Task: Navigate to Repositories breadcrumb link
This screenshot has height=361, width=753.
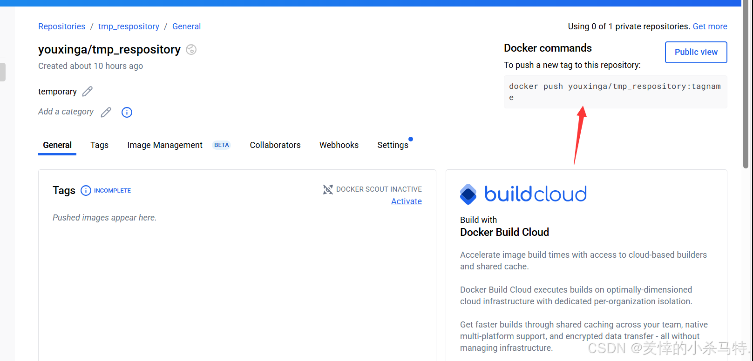Action: tap(62, 27)
